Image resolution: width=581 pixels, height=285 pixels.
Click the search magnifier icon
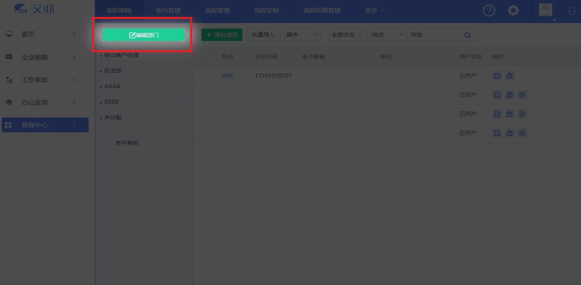click(467, 35)
